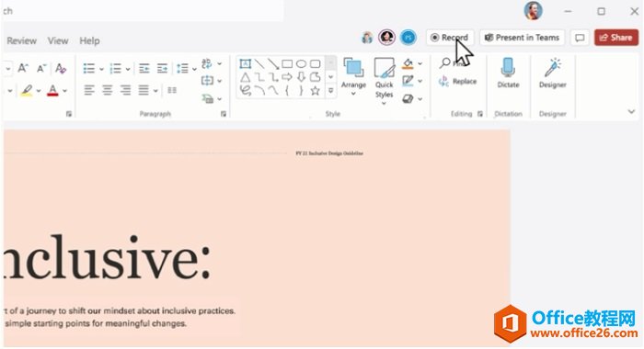Select the Right Arrow shape
The width and height of the screenshot is (644, 349).
coord(287,77)
